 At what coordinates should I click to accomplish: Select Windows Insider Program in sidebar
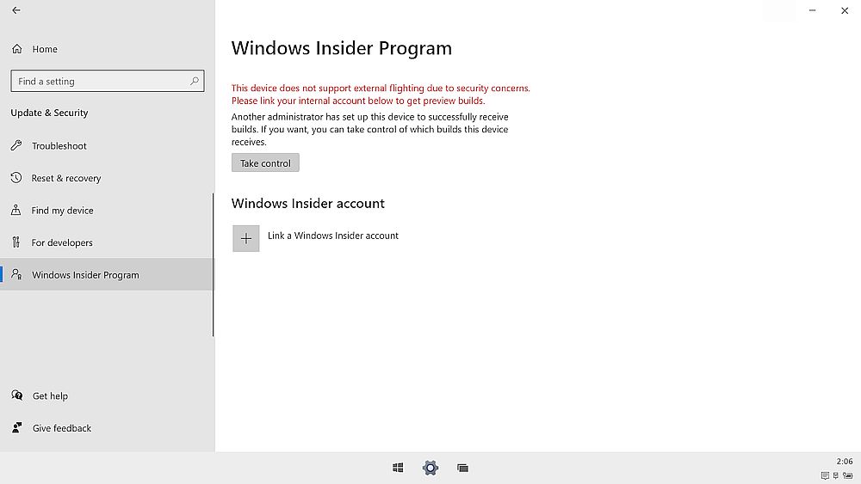coord(107,274)
